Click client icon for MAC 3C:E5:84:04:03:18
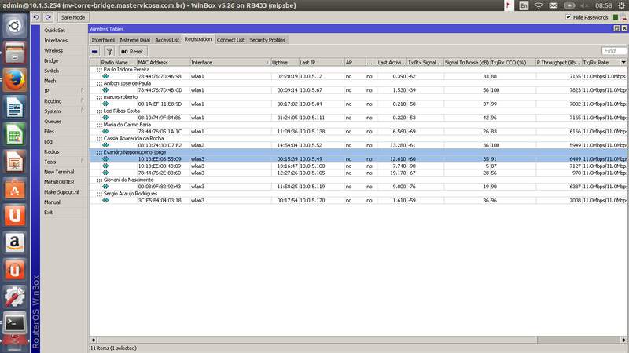Image resolution: width=629 pixels, height=353 pixels. coord(105,200)
